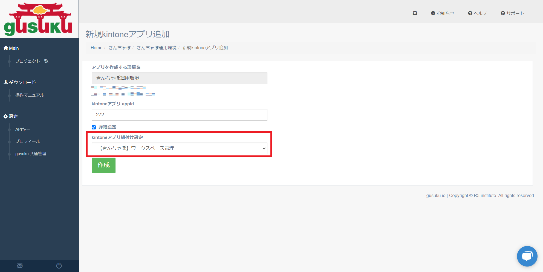Click the ヘルプ help link
Viewport: 543px width, 272px height.
point(478,13)
